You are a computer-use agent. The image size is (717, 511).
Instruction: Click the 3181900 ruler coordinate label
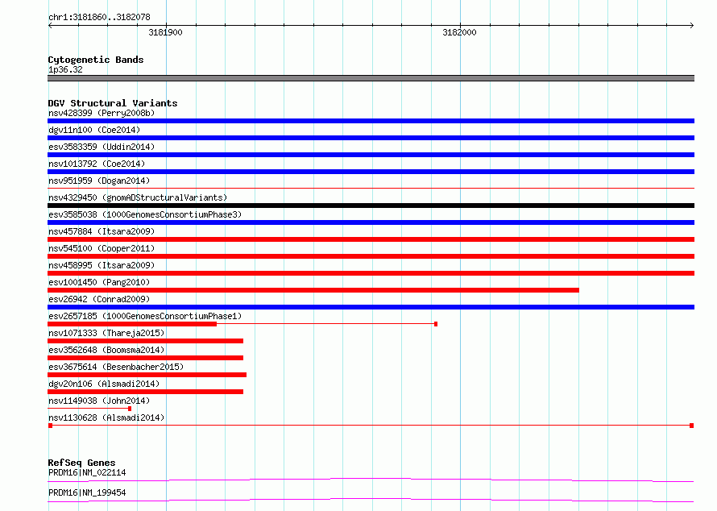[x=165, y=32]
